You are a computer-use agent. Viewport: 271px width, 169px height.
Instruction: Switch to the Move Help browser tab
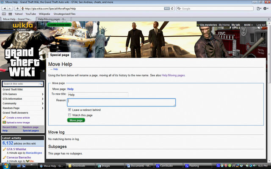pos(17,19)
